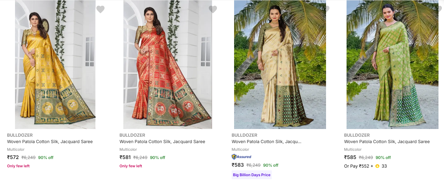Open truncated title 'Woven Patola Cotton Silk, Jacqu...'
The image size is (444, 182).
[267, 142]
